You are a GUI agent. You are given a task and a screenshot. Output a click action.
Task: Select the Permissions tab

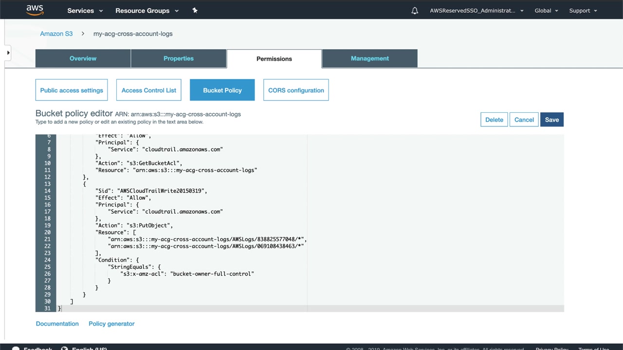(x=274, y=59)
